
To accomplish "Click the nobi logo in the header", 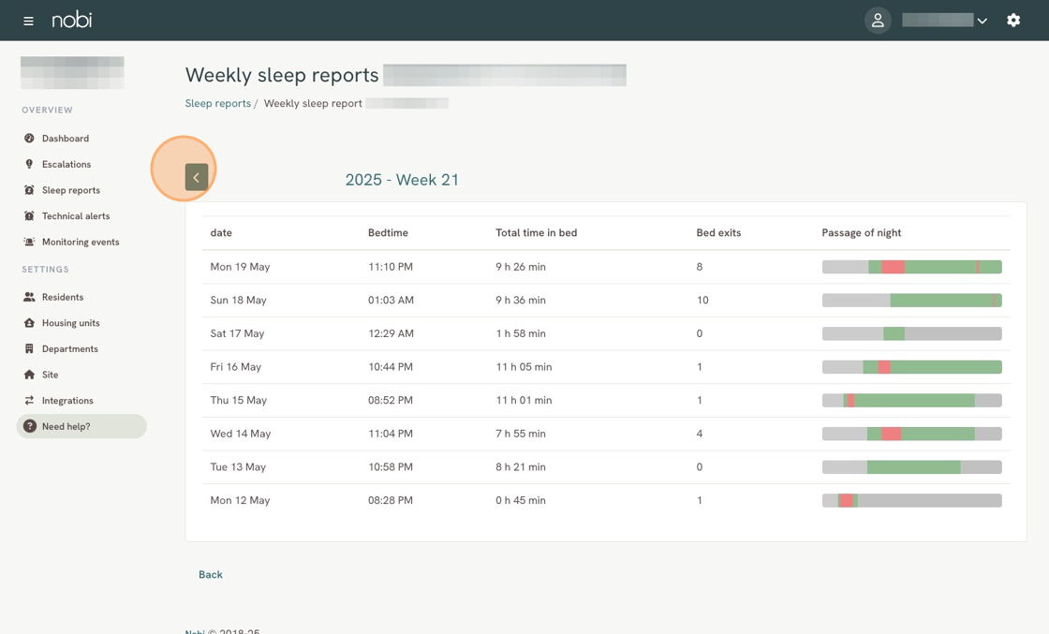I will tap(72, 20).
